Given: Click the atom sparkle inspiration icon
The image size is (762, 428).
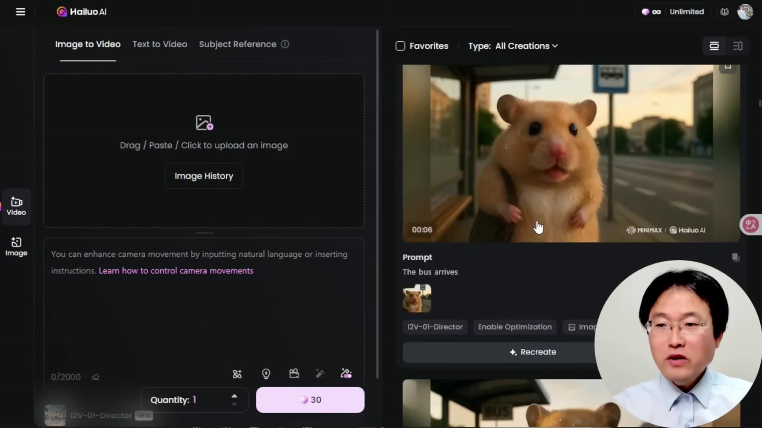Looking at the screenshot, I should 237,374.
